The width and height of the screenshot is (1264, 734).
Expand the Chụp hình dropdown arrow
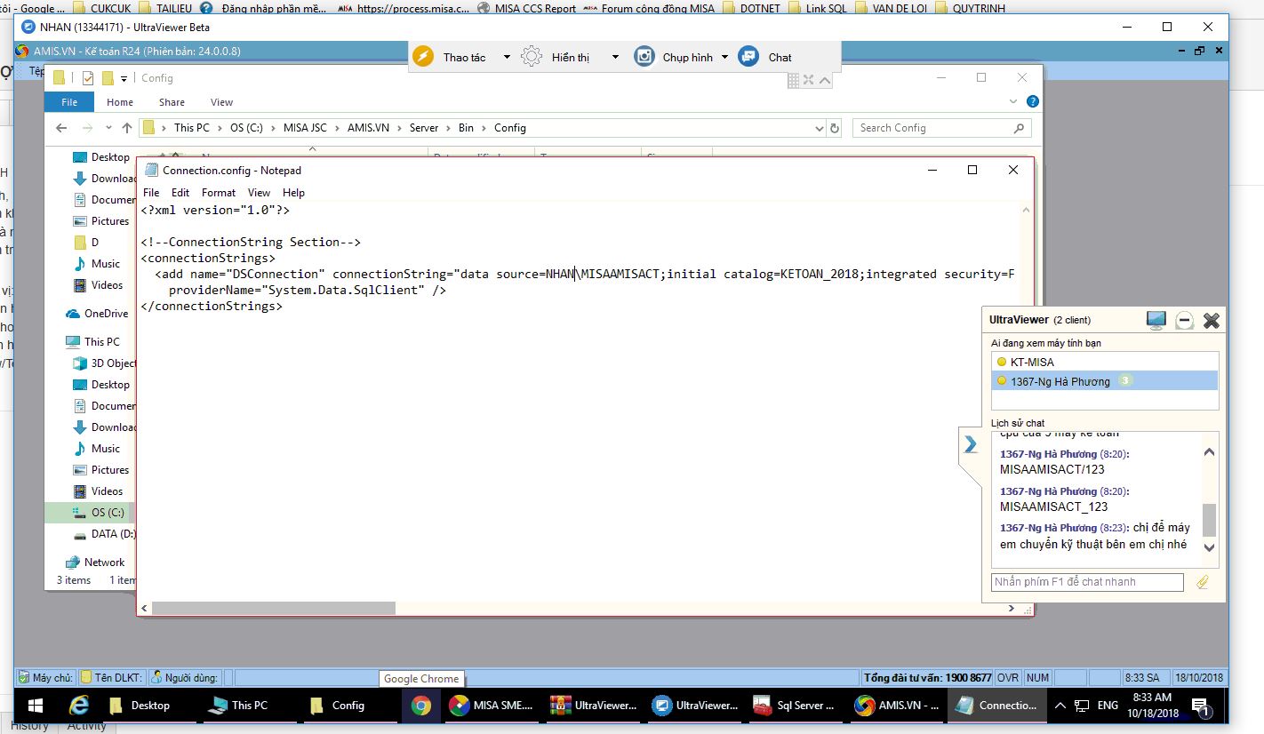[724, 57]
